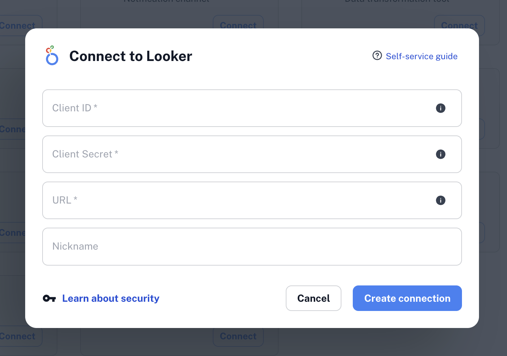Click dimmed Connect button at bottom-left edge
Viewport: 507px width, 356px height.
pyautogui.click(x=18, y=336)
